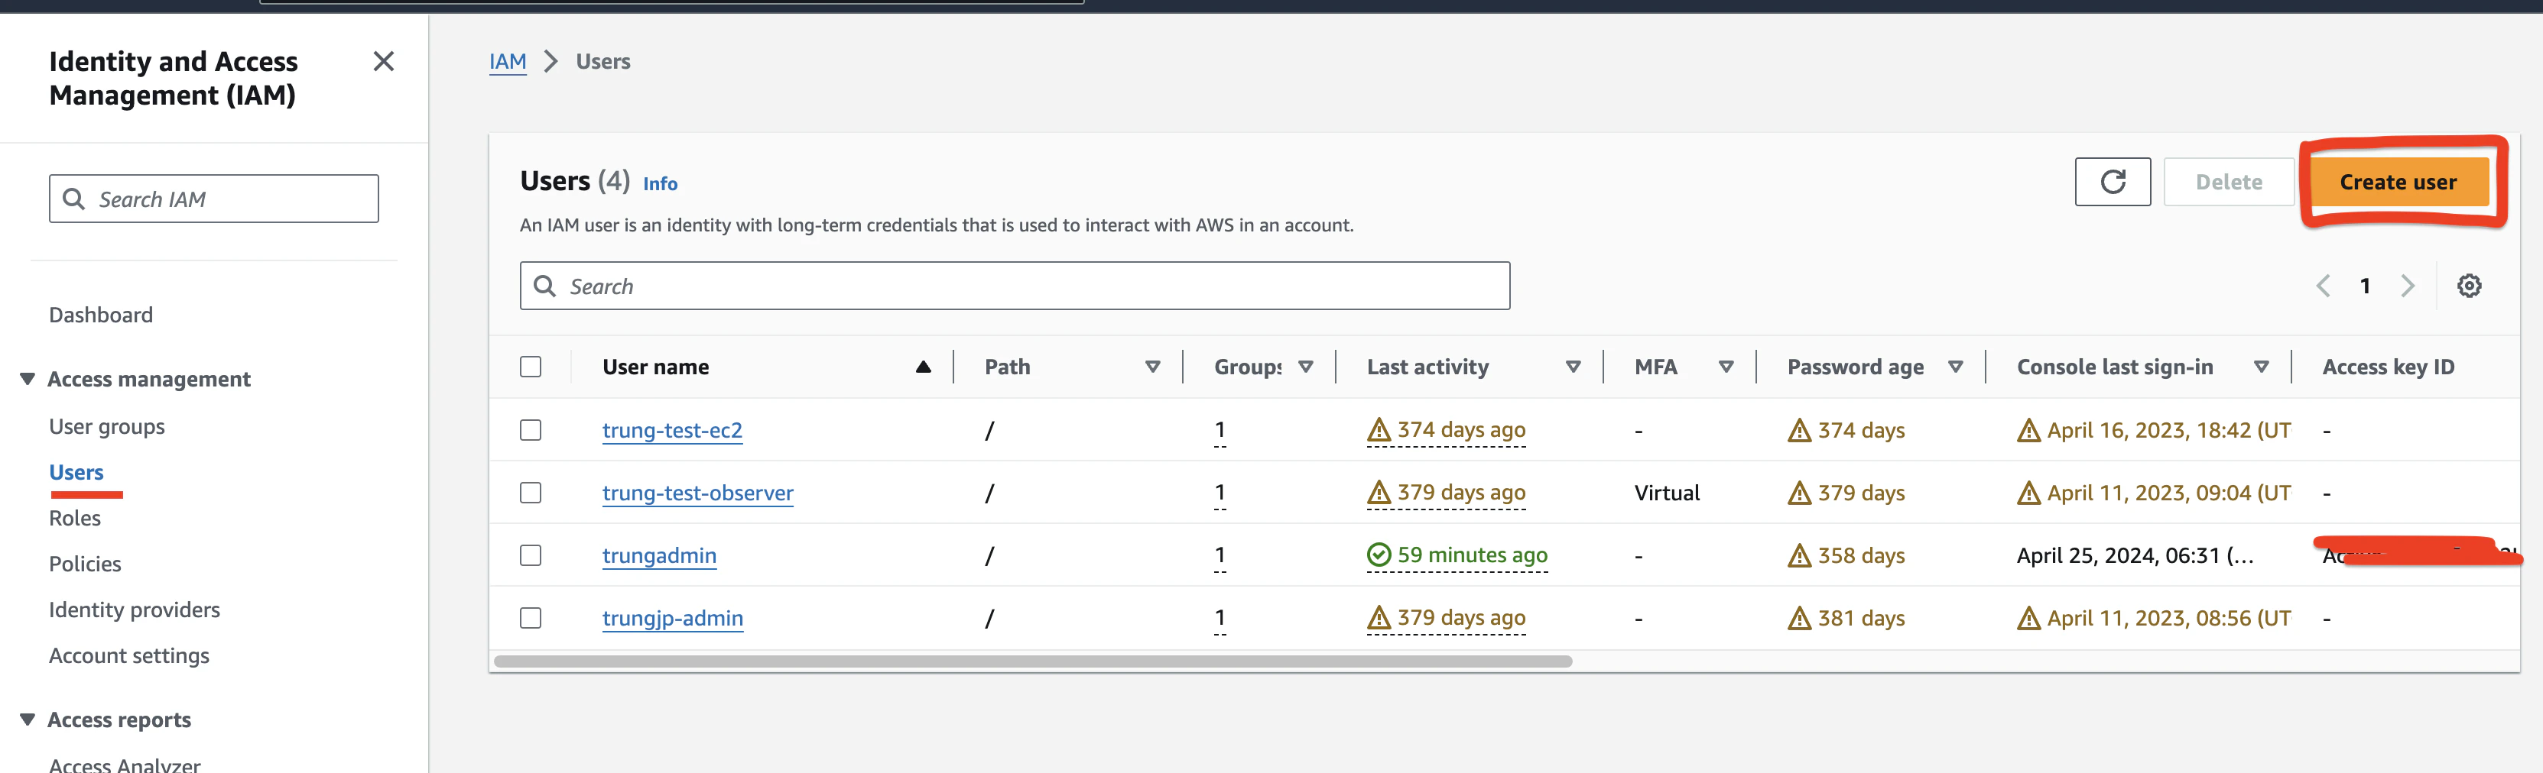Screen dimensions: 2543x773
Task: Click the table horizontal scrollbar
Action: [x=1033, y=661]
